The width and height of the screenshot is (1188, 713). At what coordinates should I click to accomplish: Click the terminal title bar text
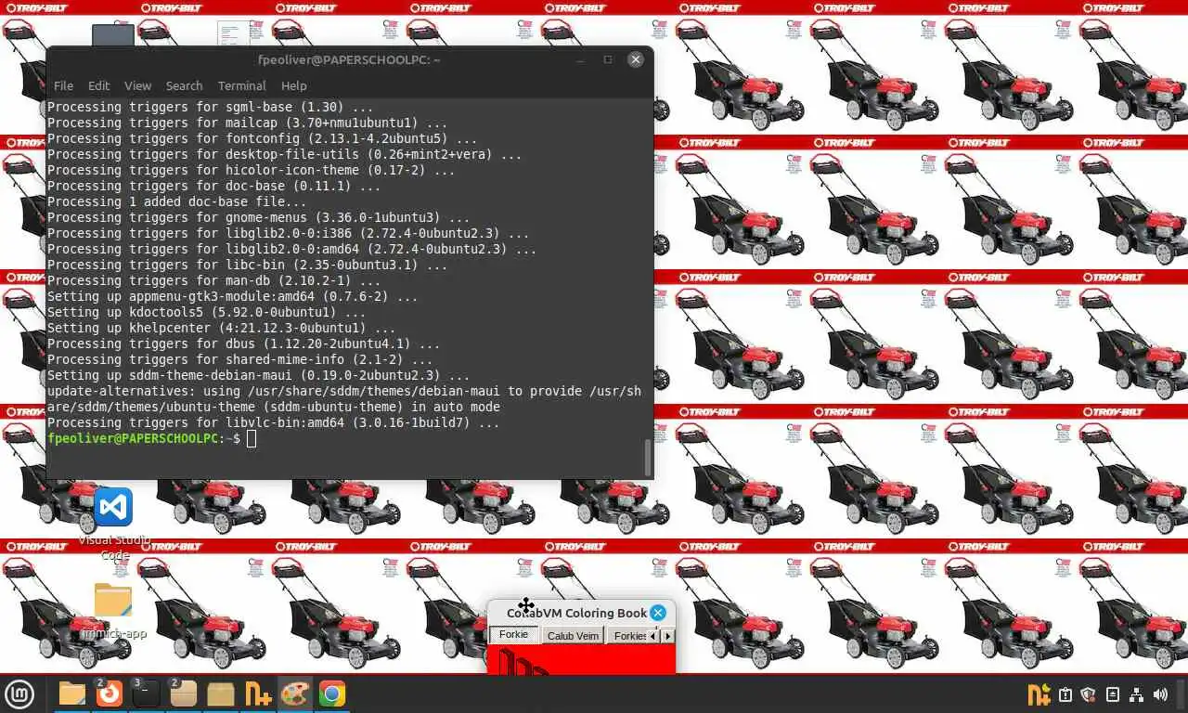click(x=349, y=59)
